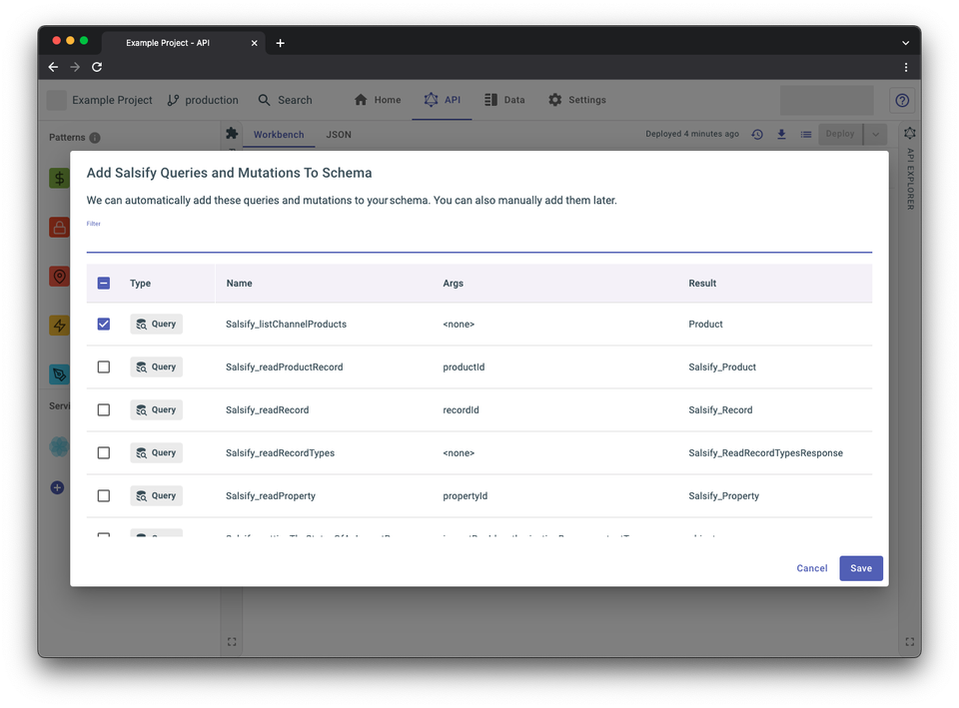The width and height of the screenshot is (959, 708).
Task: Click the Filter text field
Action: 479,242
